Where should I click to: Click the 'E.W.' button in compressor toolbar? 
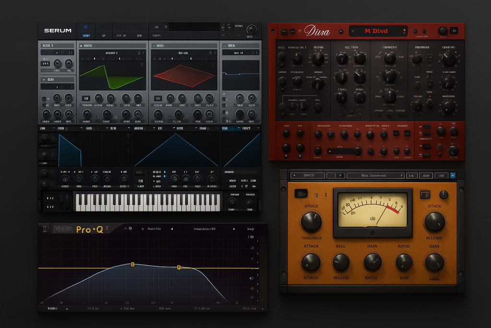coord(411,176)
